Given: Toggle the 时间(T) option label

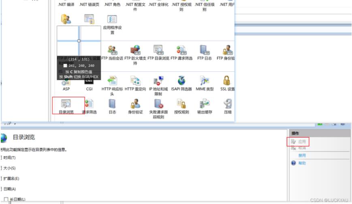Looking at the screenshot, I should [x=9, y=158].
